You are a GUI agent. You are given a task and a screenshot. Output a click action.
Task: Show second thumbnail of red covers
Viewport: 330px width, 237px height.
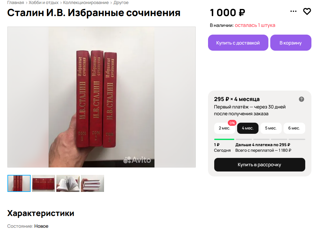tap(44, 184)
